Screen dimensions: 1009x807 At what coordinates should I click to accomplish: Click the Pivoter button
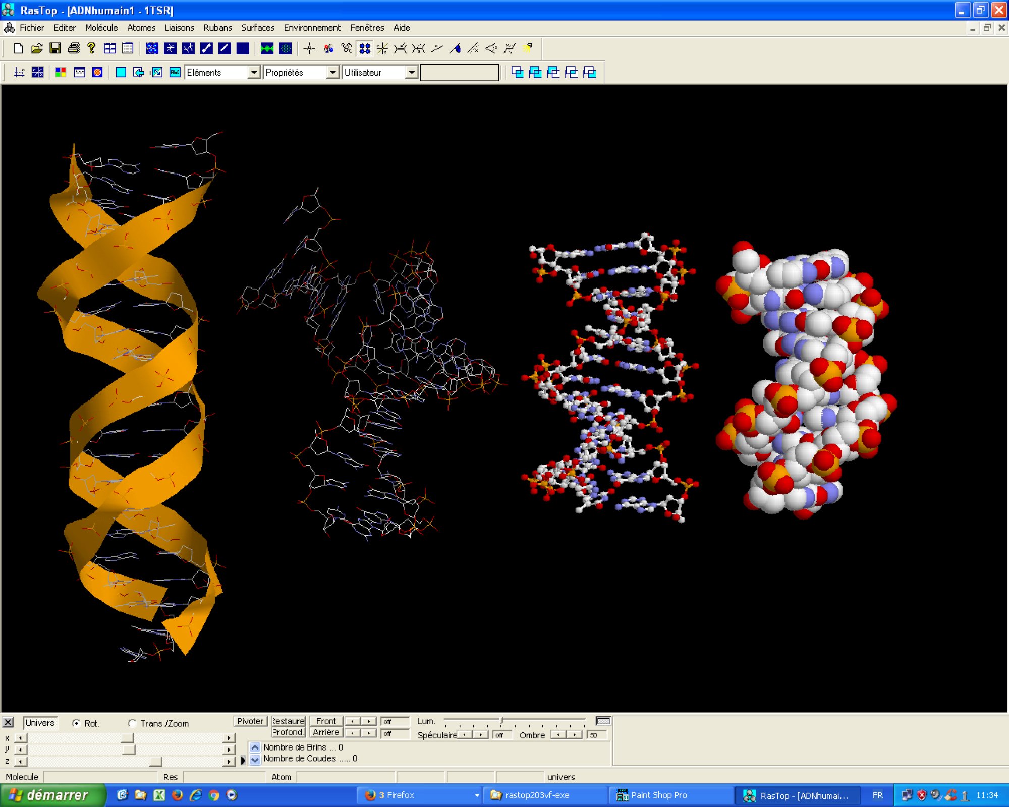point(250,721)
